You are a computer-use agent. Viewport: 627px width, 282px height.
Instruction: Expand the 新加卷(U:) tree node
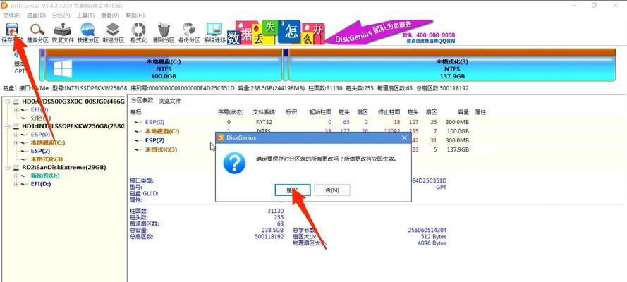tap(16, 176)
